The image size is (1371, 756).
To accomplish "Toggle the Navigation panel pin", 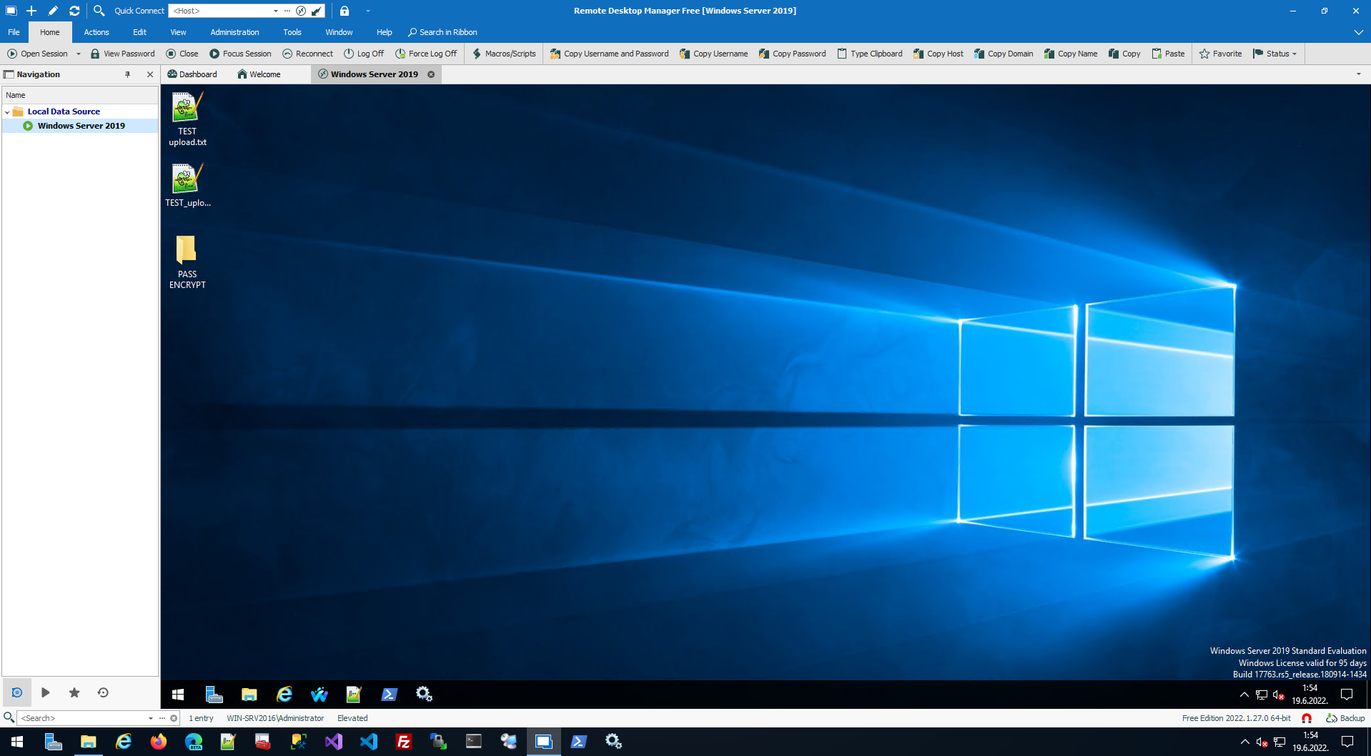I will point(128,74).
